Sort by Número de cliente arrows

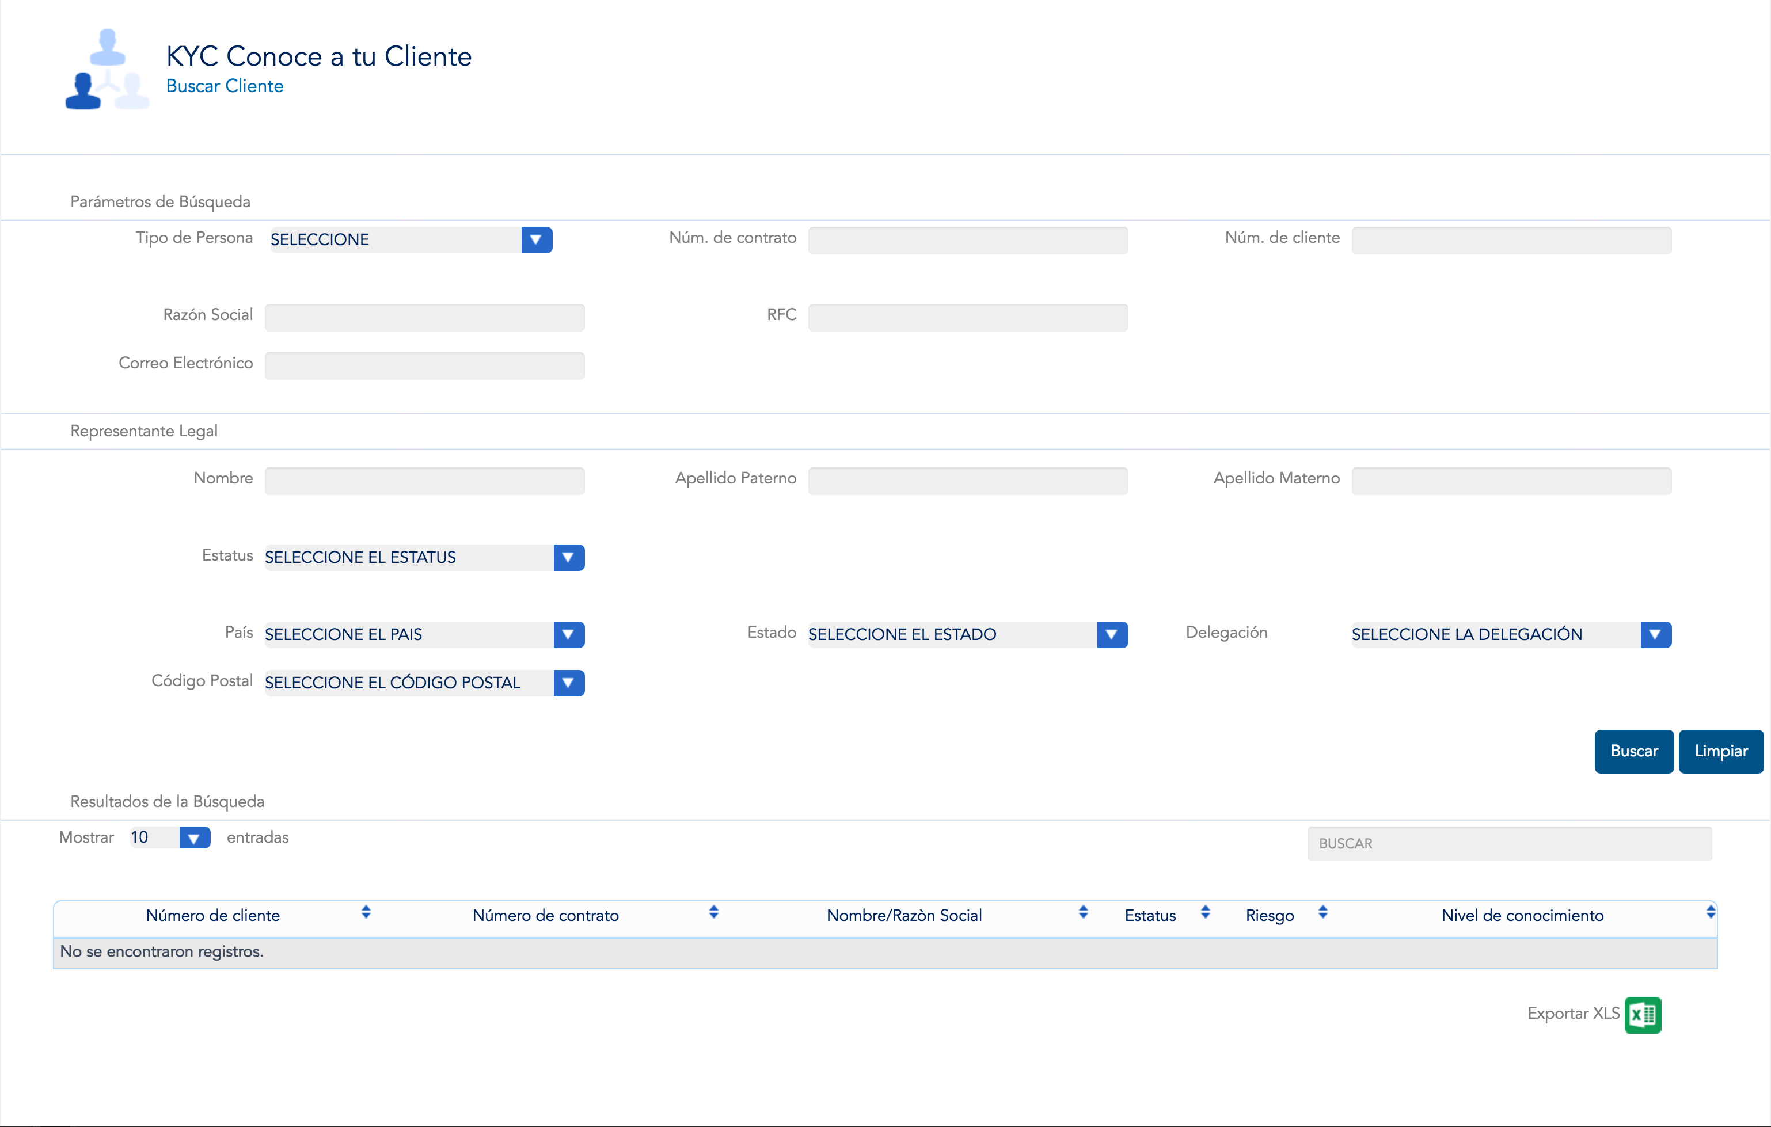366,912
